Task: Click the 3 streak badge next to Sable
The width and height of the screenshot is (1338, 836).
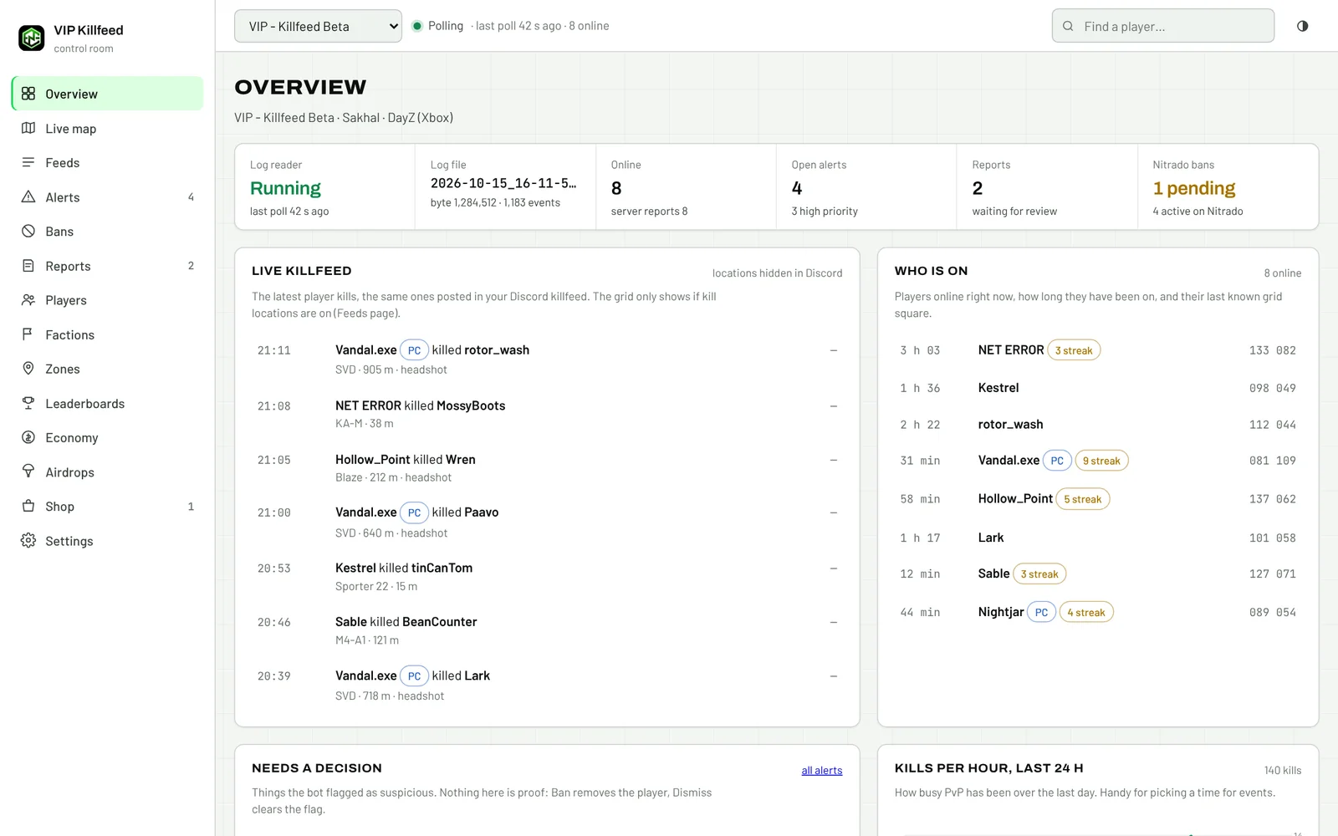Action: pyautogui.click(x=1039, y=573)
